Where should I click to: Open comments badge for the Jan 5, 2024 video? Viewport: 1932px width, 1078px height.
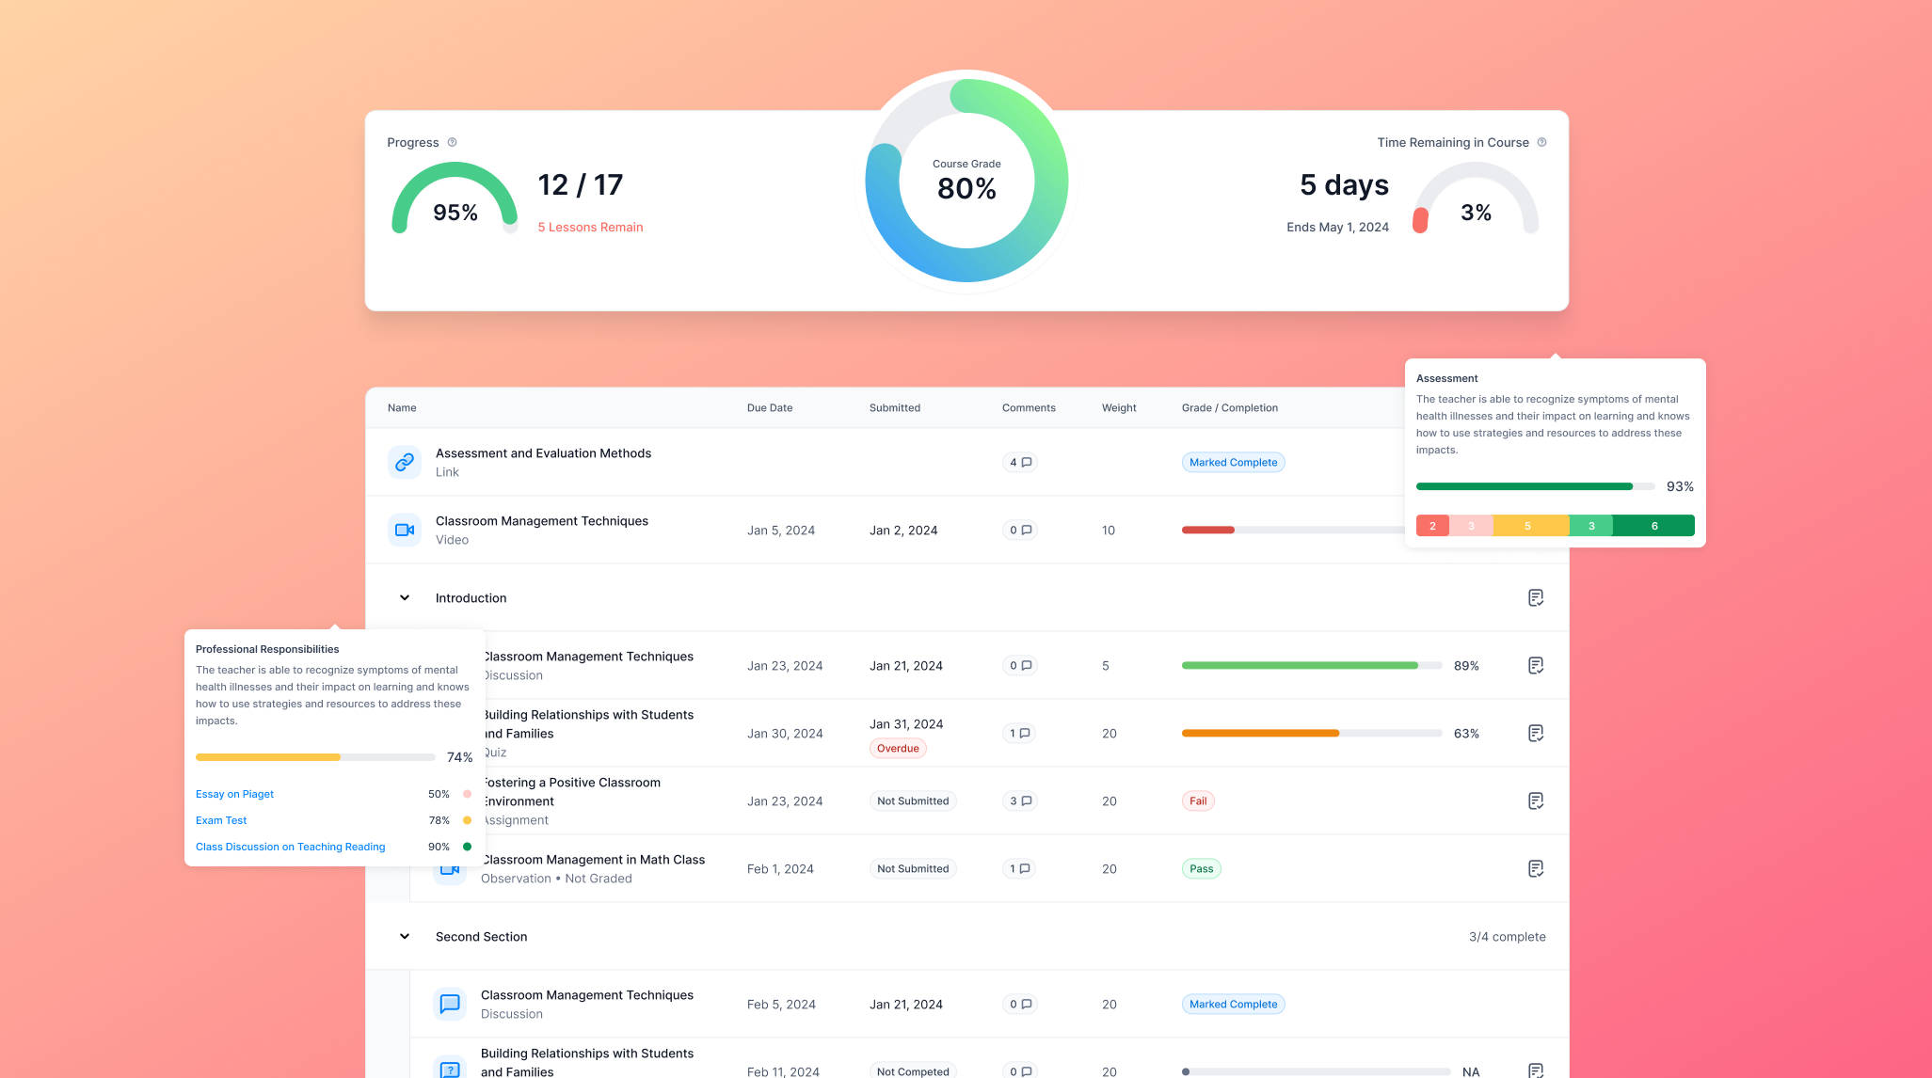(1020, 530)
